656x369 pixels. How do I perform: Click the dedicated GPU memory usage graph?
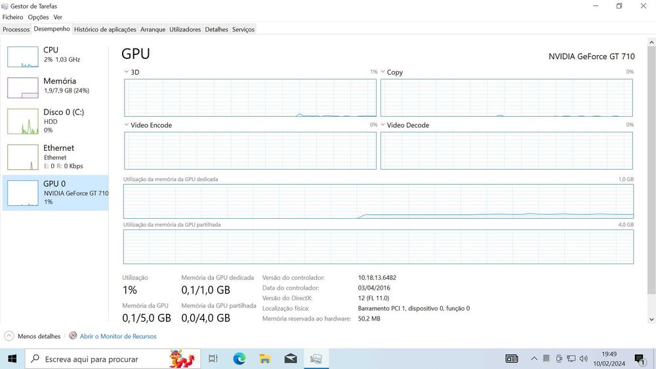pos(379,201)
